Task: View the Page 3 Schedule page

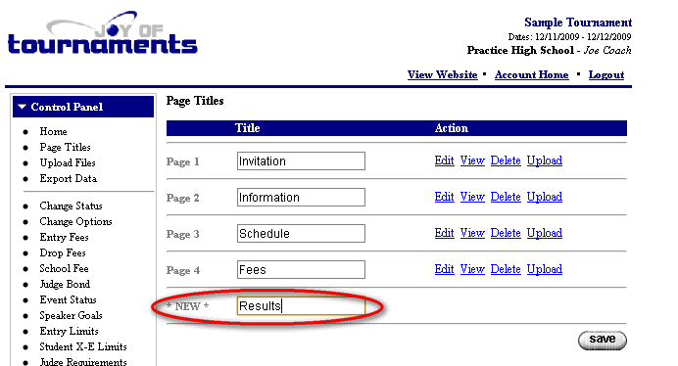Action: (472, 233)
